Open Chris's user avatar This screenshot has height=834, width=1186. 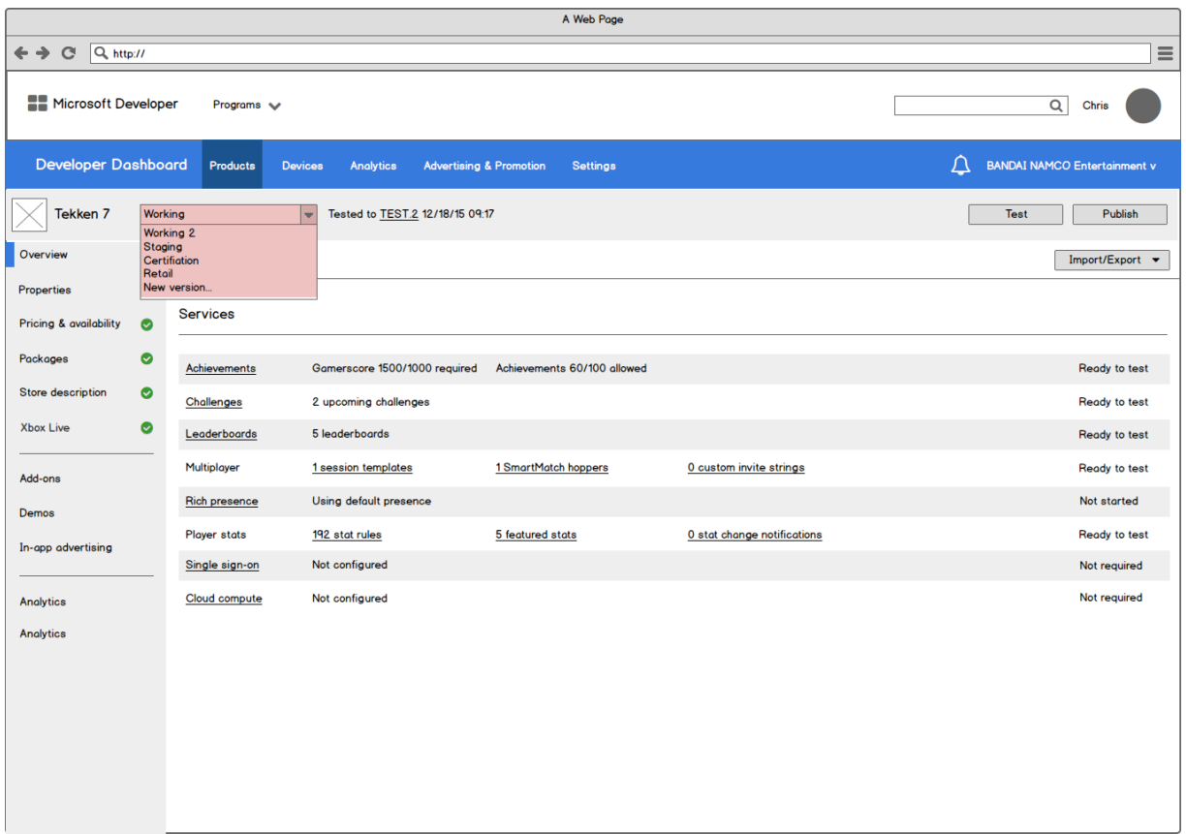(x=1142, y=106)
